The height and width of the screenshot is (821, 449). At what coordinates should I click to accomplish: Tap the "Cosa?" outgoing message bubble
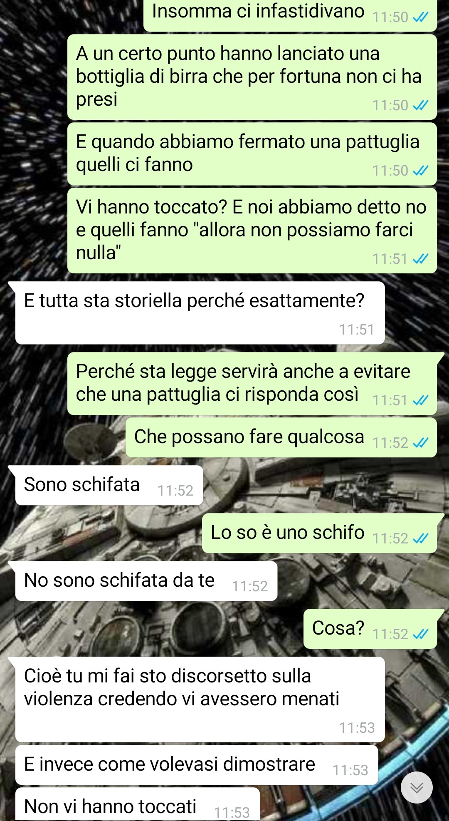coord(370,629)
